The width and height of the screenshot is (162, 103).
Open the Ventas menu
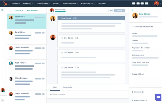pos(56,3)
